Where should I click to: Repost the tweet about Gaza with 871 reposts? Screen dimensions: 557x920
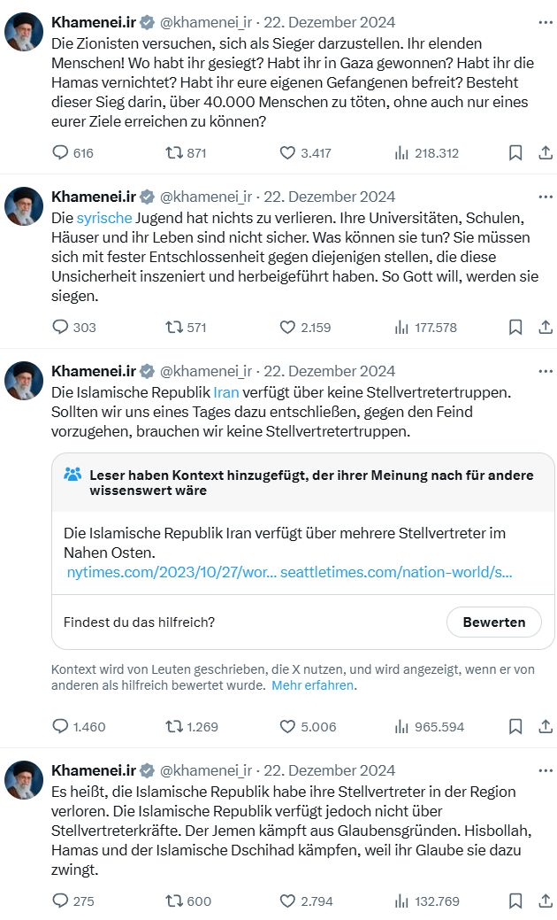click(175, 152)
